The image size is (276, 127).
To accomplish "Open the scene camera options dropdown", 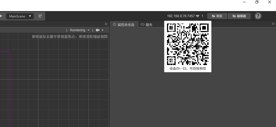I will 100,30.
